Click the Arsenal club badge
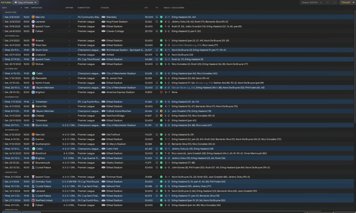 click(33, 41)
